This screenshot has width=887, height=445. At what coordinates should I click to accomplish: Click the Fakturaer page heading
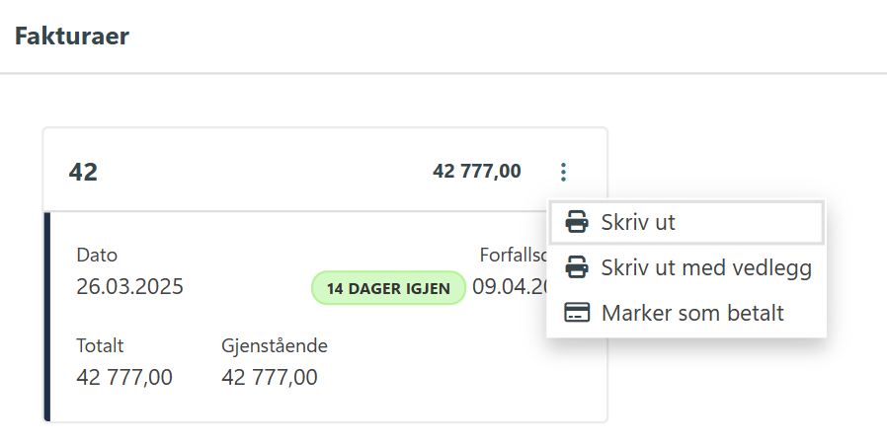pyautogui.click(x=72, y=37)
